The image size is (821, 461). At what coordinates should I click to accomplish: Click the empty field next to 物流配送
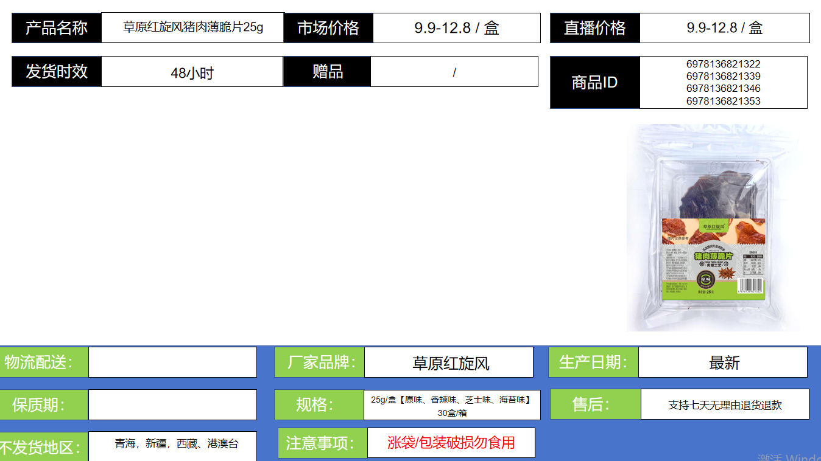pos(172,362)
